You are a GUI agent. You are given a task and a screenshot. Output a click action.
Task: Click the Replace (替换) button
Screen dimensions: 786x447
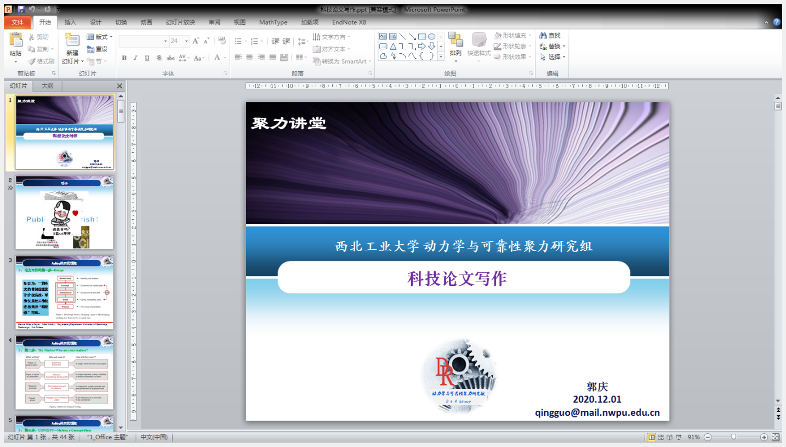click(553, 46)
